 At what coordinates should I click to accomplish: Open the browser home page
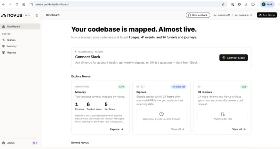[x=24, y=4]
